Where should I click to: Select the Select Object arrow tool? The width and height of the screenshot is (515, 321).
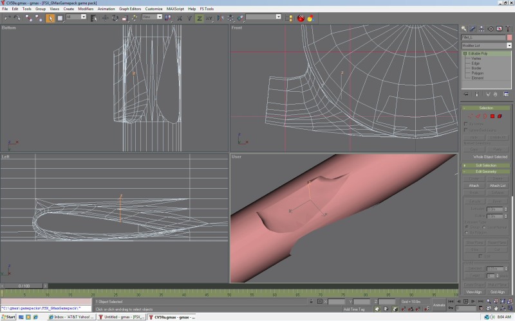point(50,18)
